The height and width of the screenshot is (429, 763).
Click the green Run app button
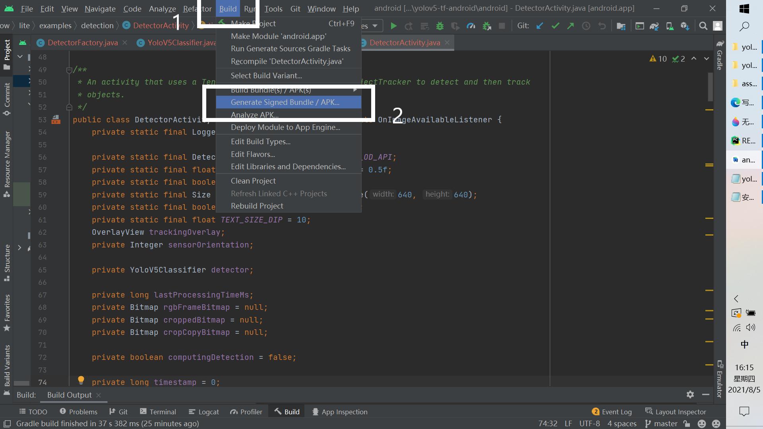tap(393, 26)
